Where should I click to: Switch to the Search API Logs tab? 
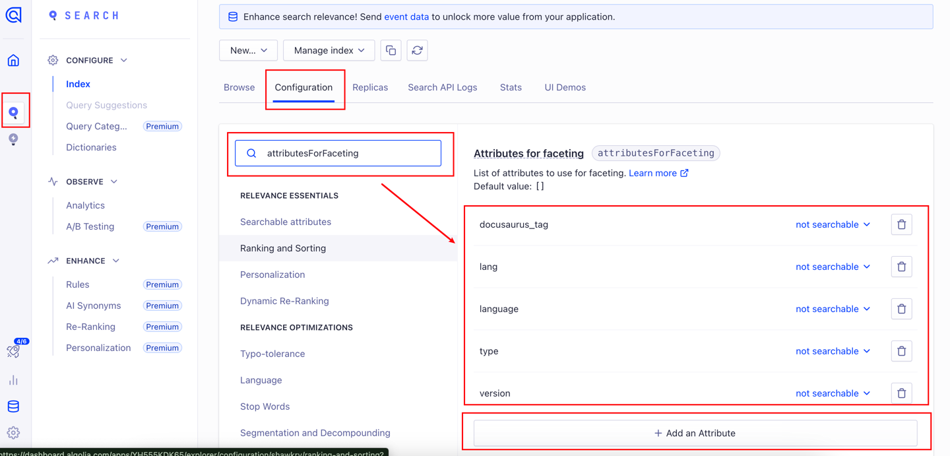coord(442,87)
